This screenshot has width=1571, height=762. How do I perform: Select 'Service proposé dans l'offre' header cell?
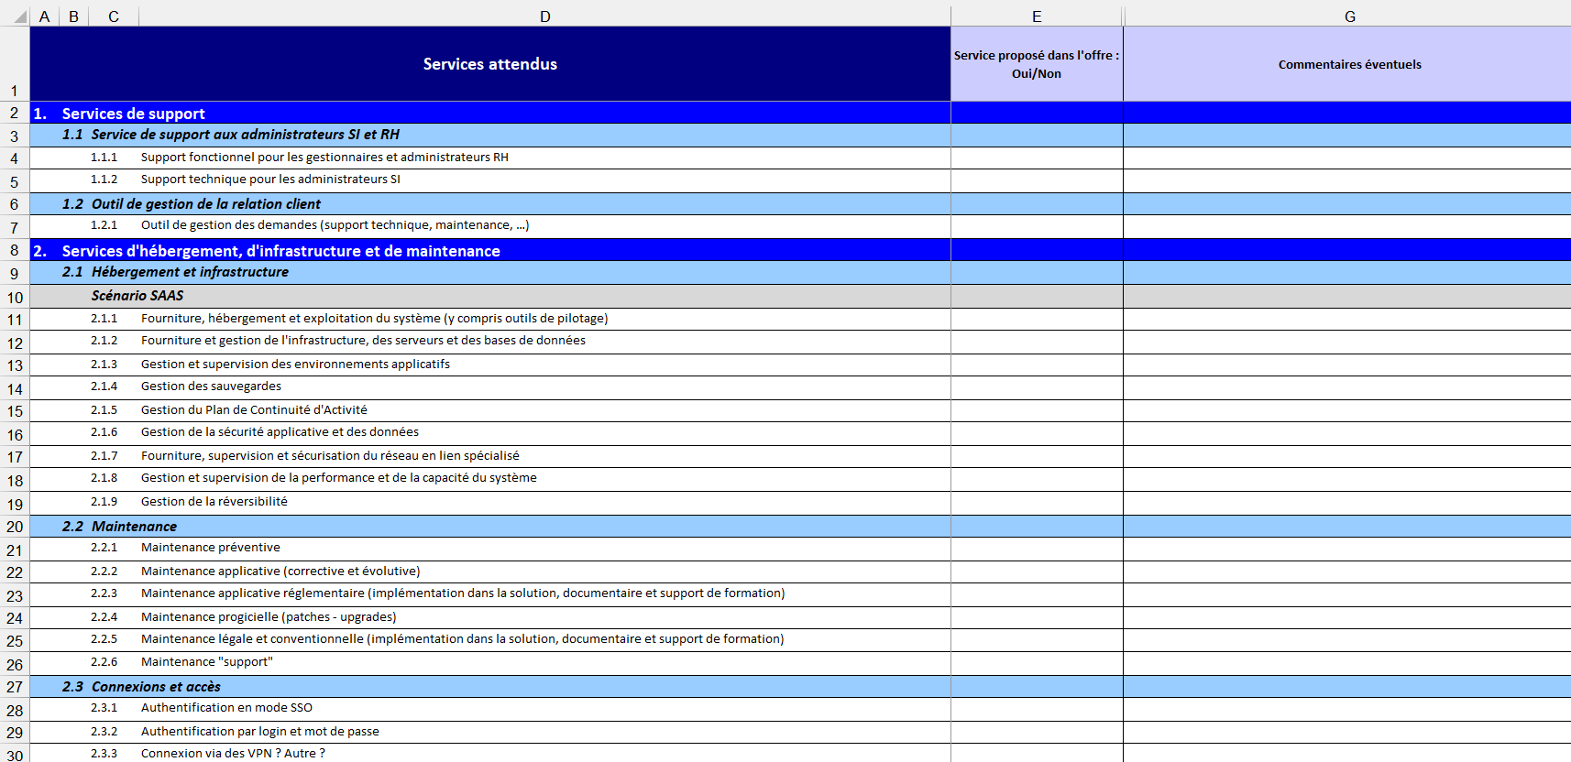pos(1036,64)
